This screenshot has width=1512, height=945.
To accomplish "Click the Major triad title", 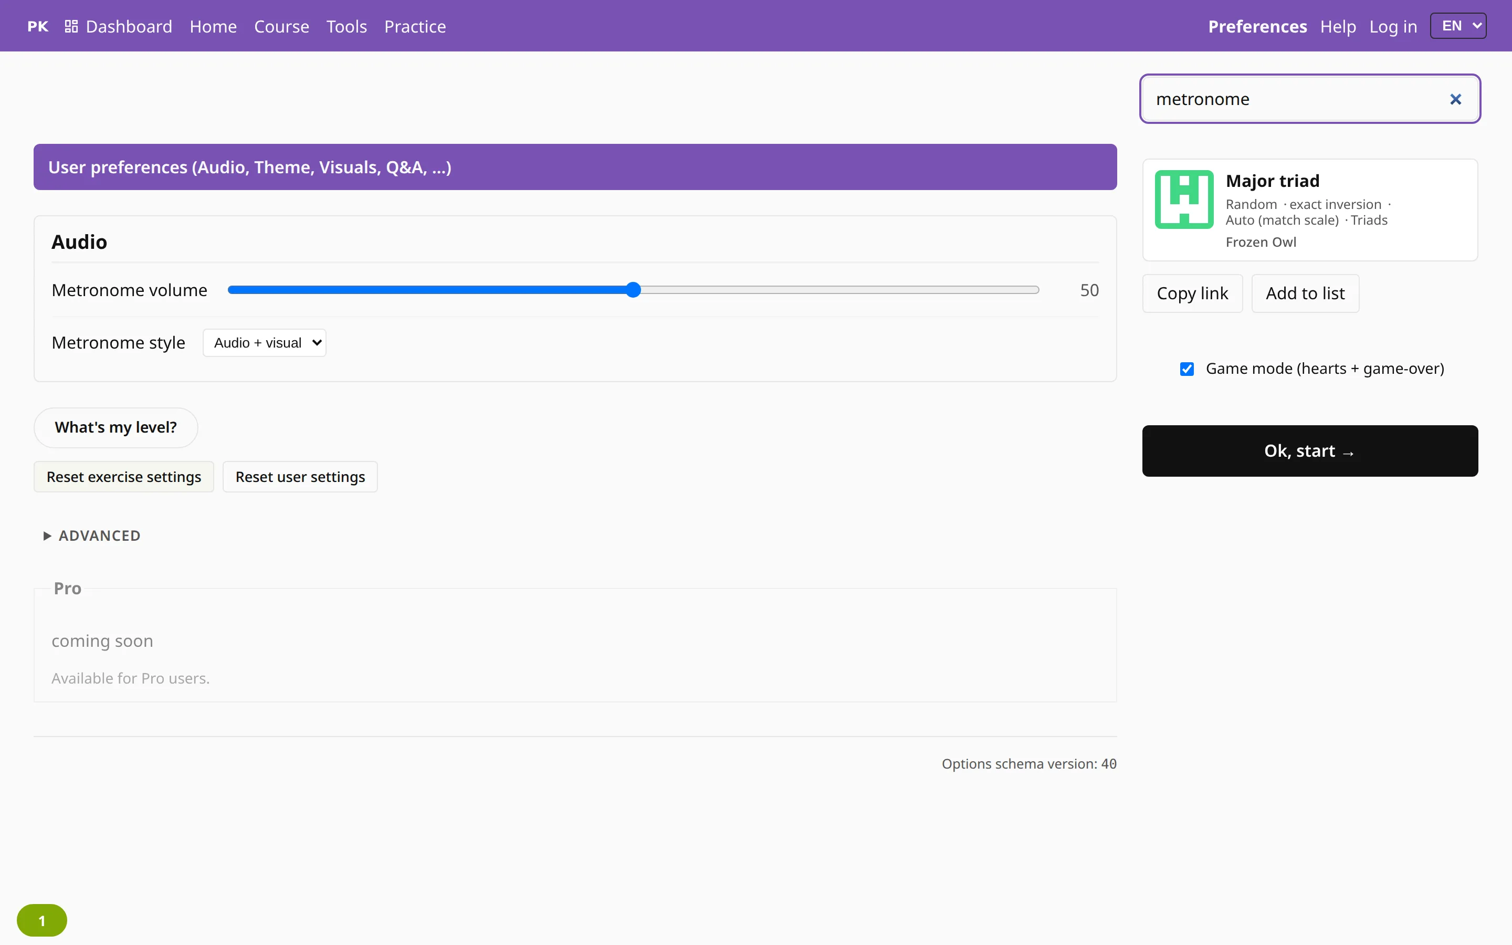I will (x=1273, y=181).
